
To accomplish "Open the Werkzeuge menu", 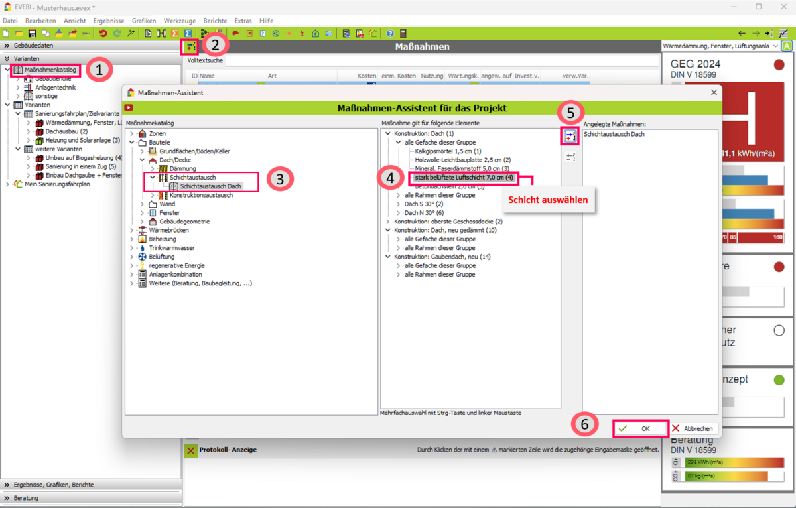I will 179,21.
